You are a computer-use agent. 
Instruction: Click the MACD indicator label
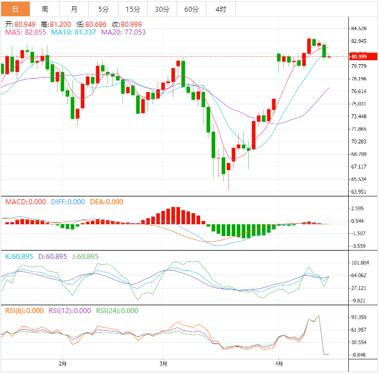(x=25, y=202)
